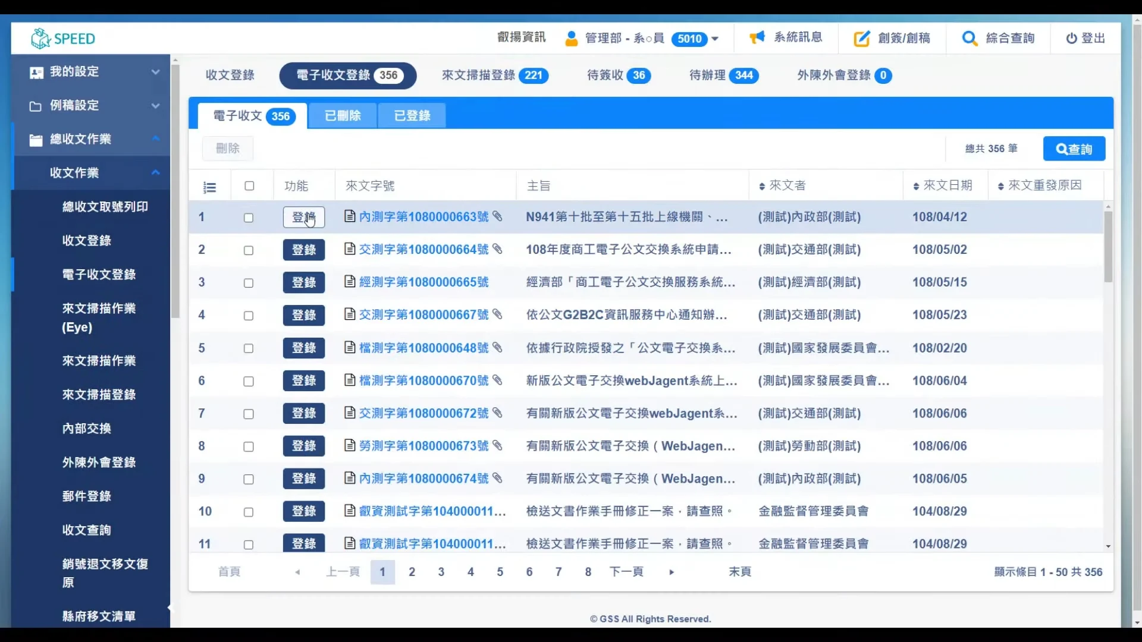
Task: Open the 已登錄 sub-tab
Action: pos(412,115)
